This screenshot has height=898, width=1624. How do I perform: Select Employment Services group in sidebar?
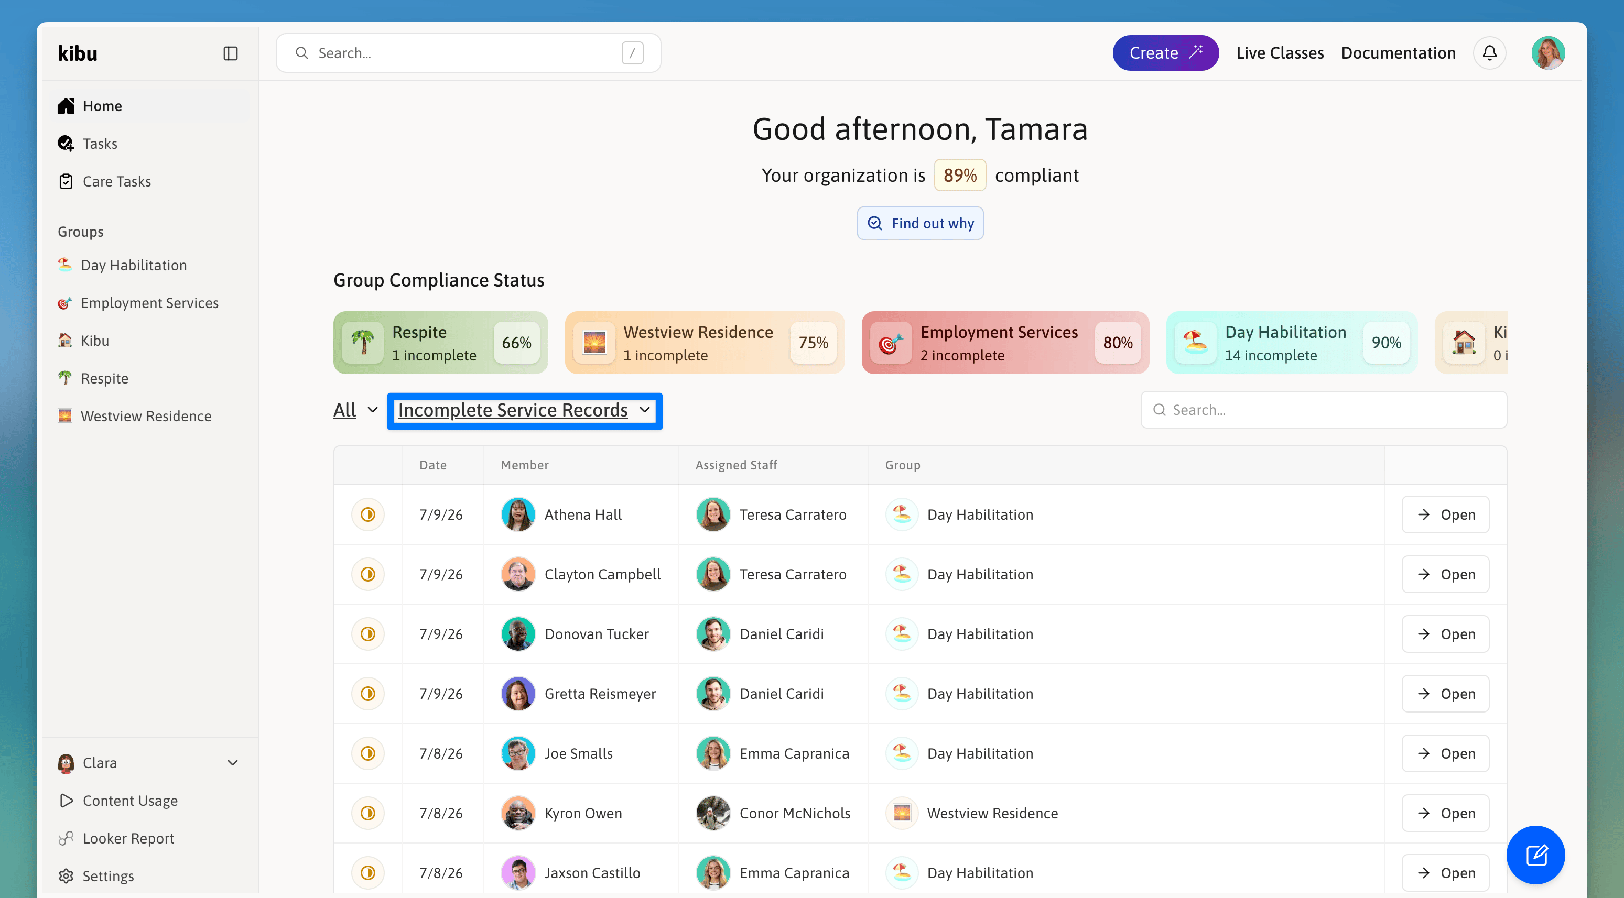pos(149,302)
